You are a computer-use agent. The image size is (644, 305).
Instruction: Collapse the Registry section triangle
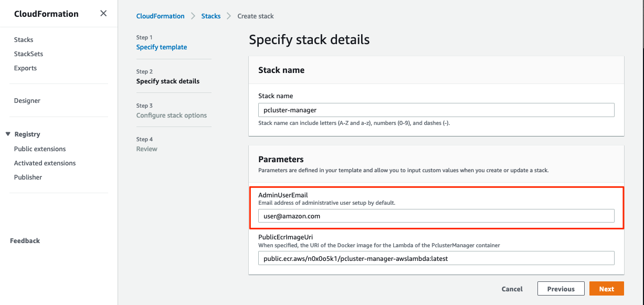8,134
